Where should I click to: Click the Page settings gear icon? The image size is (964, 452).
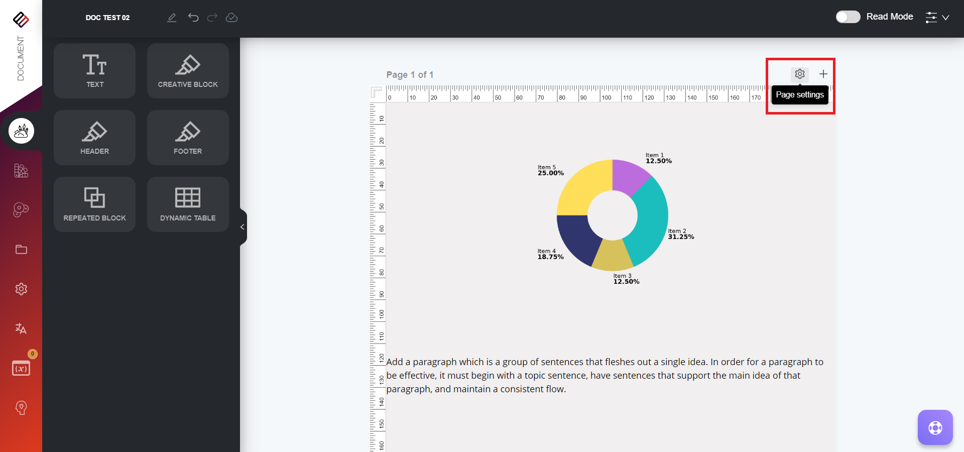[799, 74]
